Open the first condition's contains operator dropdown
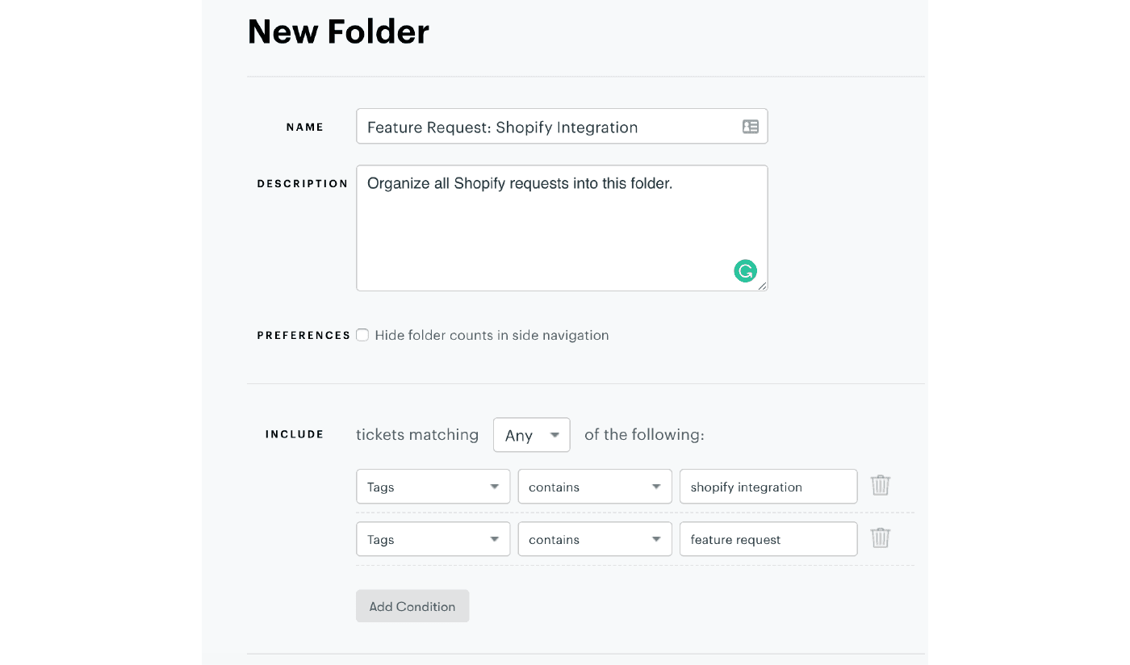Image resolution: width=1130 pixels, height=665 pixels. [594, 487]
